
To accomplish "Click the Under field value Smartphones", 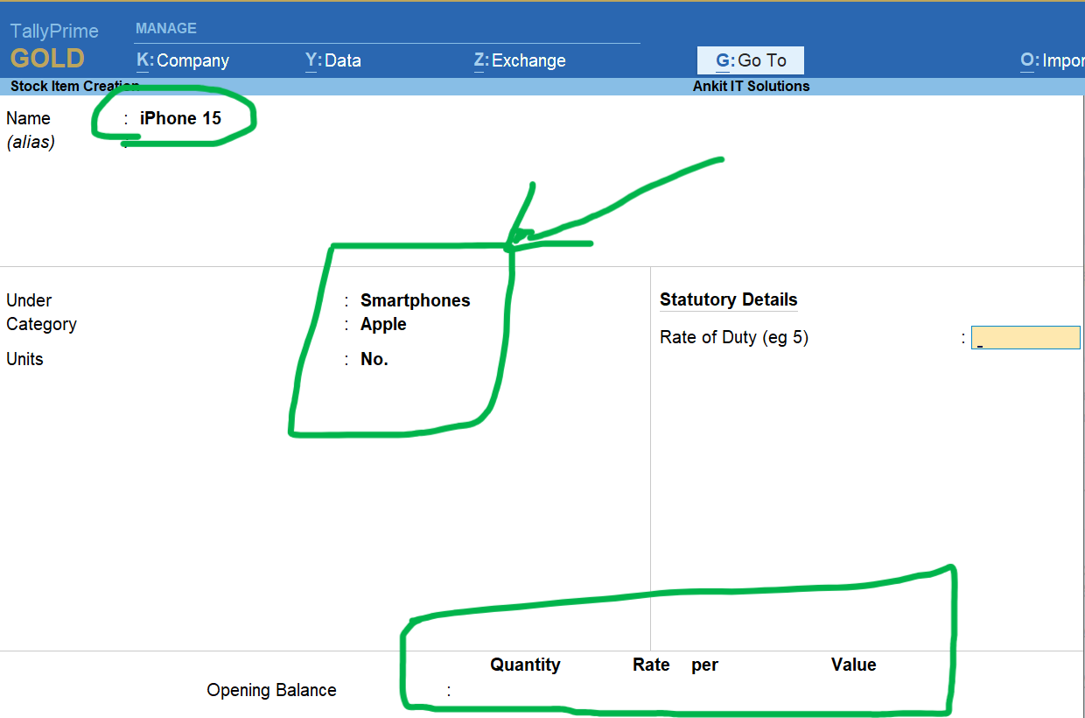I will (x=415, y=300).
